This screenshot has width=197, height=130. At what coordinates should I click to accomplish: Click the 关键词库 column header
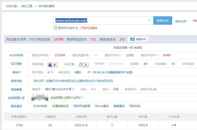[x=50, y=117]
